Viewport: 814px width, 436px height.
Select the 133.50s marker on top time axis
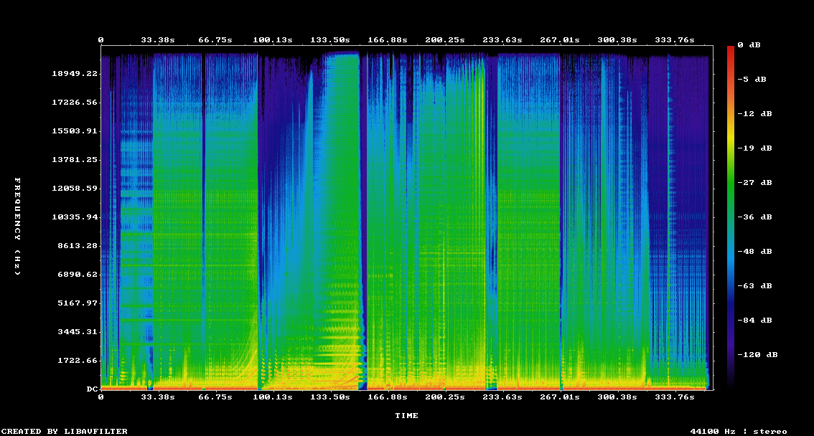point(330,40)
